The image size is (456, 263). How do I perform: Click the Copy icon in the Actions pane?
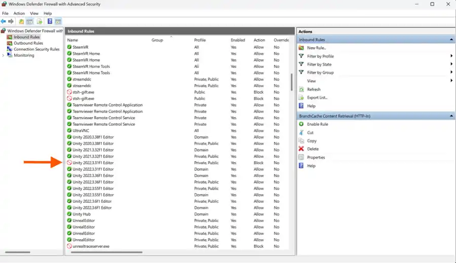pos(301,140)
